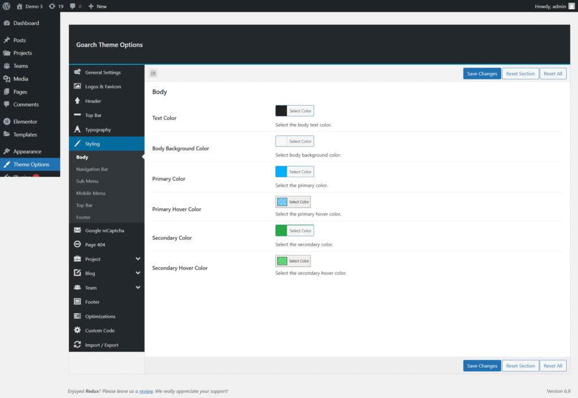
Task: Click the Google reCaptcha envelope icon
Action: (77, 230)
